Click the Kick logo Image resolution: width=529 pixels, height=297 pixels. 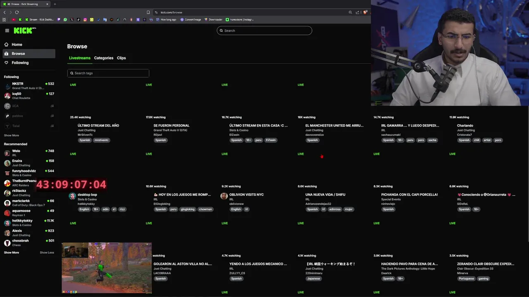(x=25, y=31)
